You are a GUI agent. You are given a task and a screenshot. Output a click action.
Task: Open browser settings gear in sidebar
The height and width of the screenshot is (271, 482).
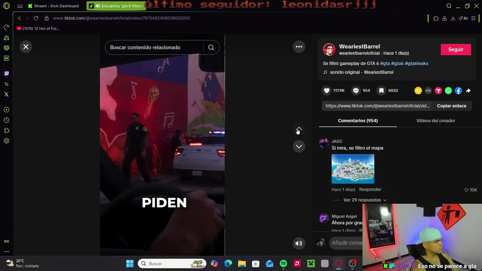coord(6,141)
